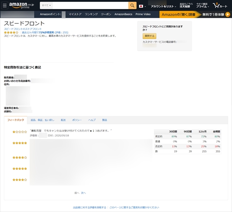The image size is (232, 212).
Task: Click the 355 total count value
Action: point(218,151)
